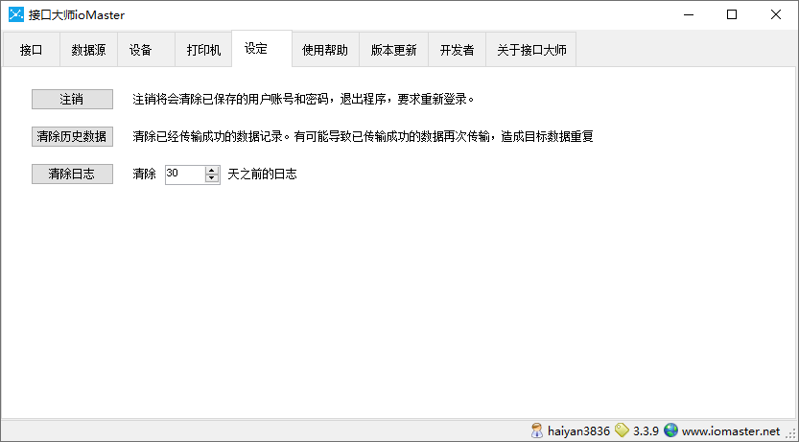Switch to the 接口 tab
Viewport: 799px width, 442px height.
pos(31,51)
